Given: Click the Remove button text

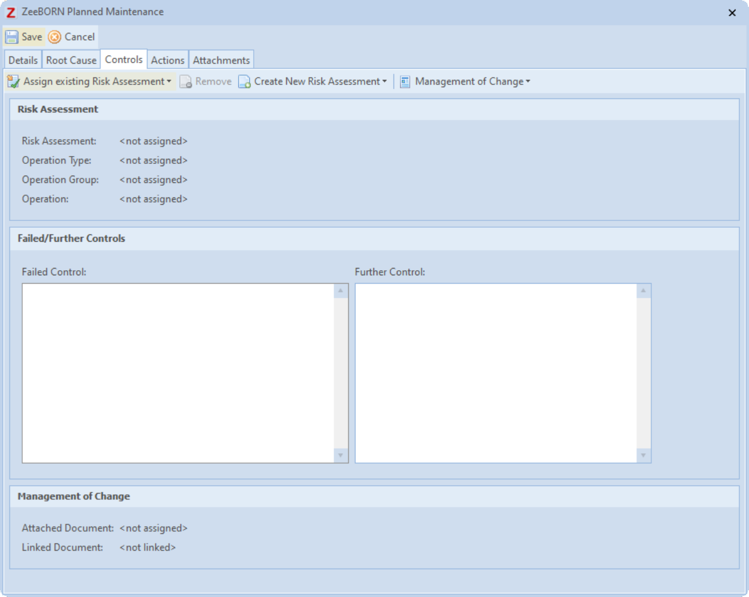Looking at the screenshot, I should tap(214, 82).
